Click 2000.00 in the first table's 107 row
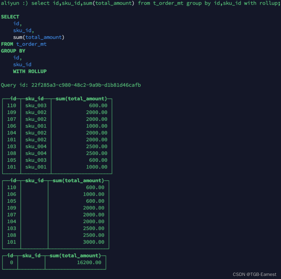The image size is (281, 279). [97, 119]
